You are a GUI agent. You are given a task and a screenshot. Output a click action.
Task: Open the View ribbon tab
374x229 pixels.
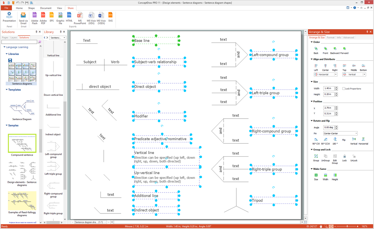[60, 8]
